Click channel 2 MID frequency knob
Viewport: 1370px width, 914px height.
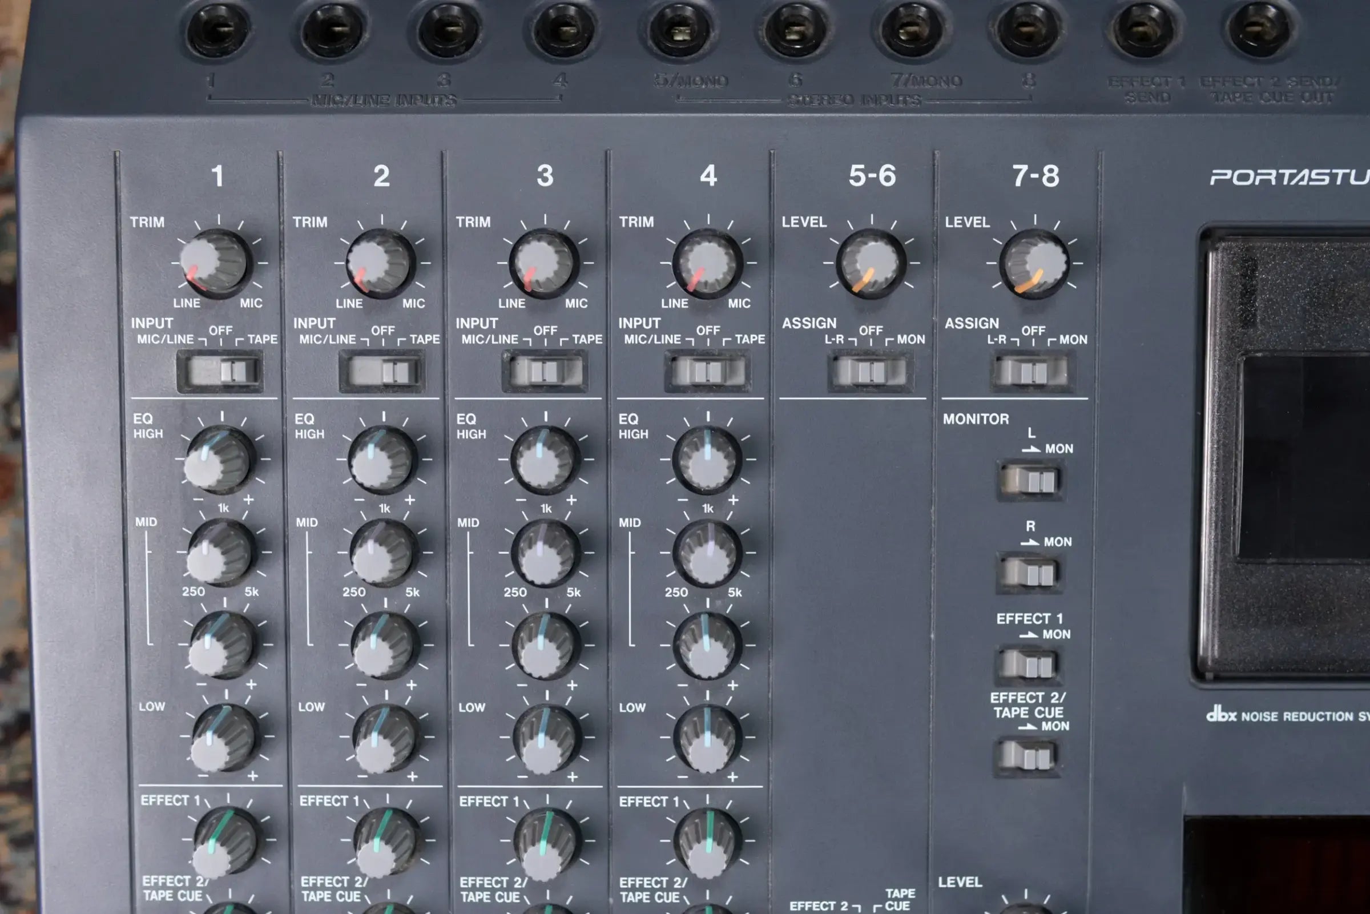[384, 553]
